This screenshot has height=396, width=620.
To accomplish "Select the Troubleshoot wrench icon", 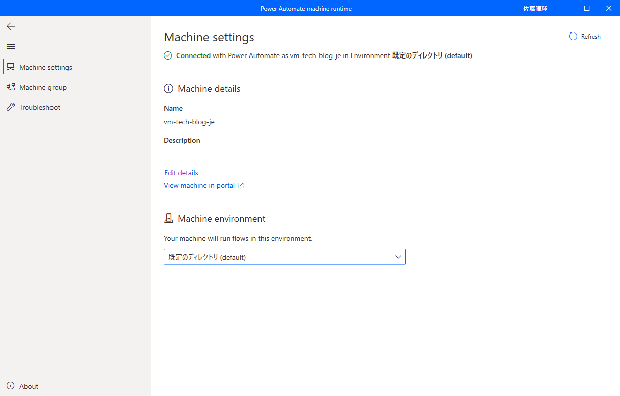I will [11, 107].
